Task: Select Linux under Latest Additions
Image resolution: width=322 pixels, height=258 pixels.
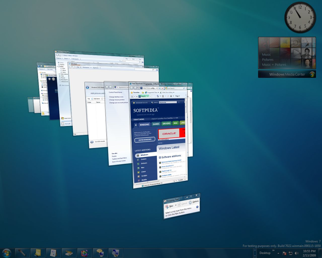Action: (x=143, y=172)
